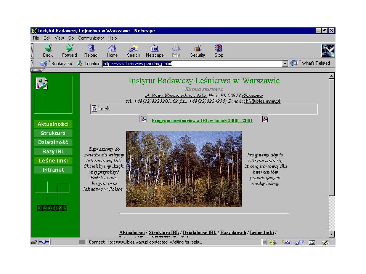Stop the page from loading
Viewport: 366px width, 274px height.
click(219, 51)
